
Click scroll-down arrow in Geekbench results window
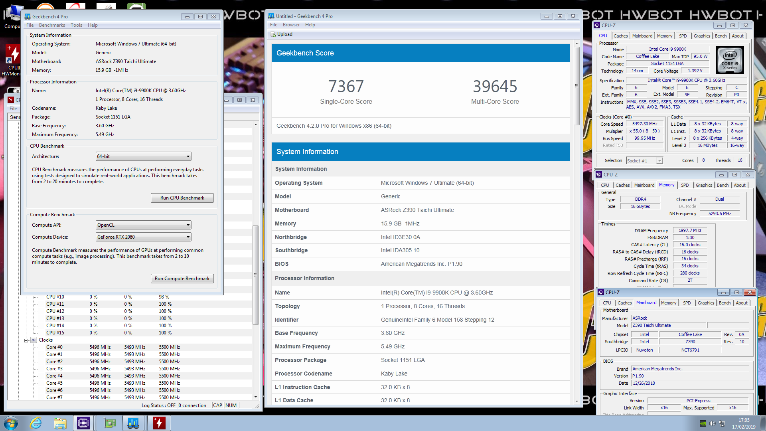coord(576,401)
